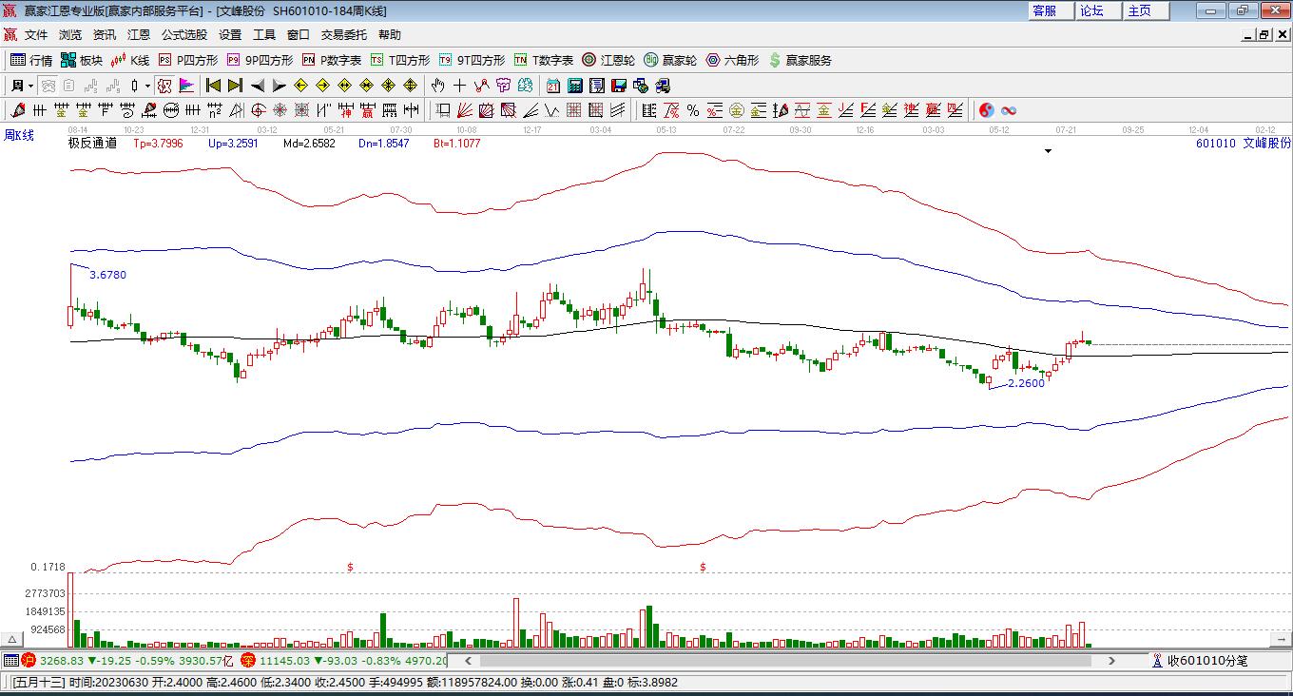Click the 客服 customer service button
The image size is (1293, 696).
[1044, 10]
